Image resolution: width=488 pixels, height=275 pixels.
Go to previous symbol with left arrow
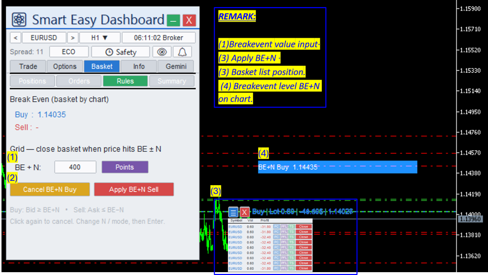(x=16, y=38)
